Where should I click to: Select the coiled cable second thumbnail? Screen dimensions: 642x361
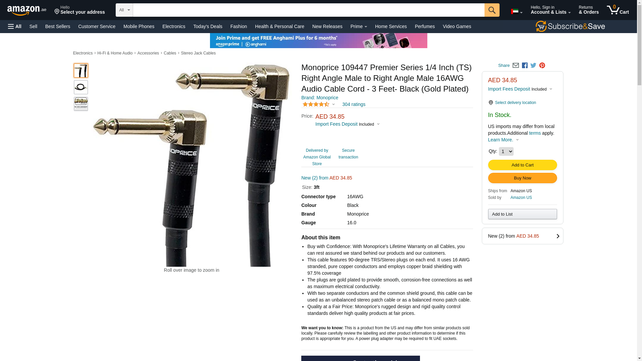click(81, 87)
